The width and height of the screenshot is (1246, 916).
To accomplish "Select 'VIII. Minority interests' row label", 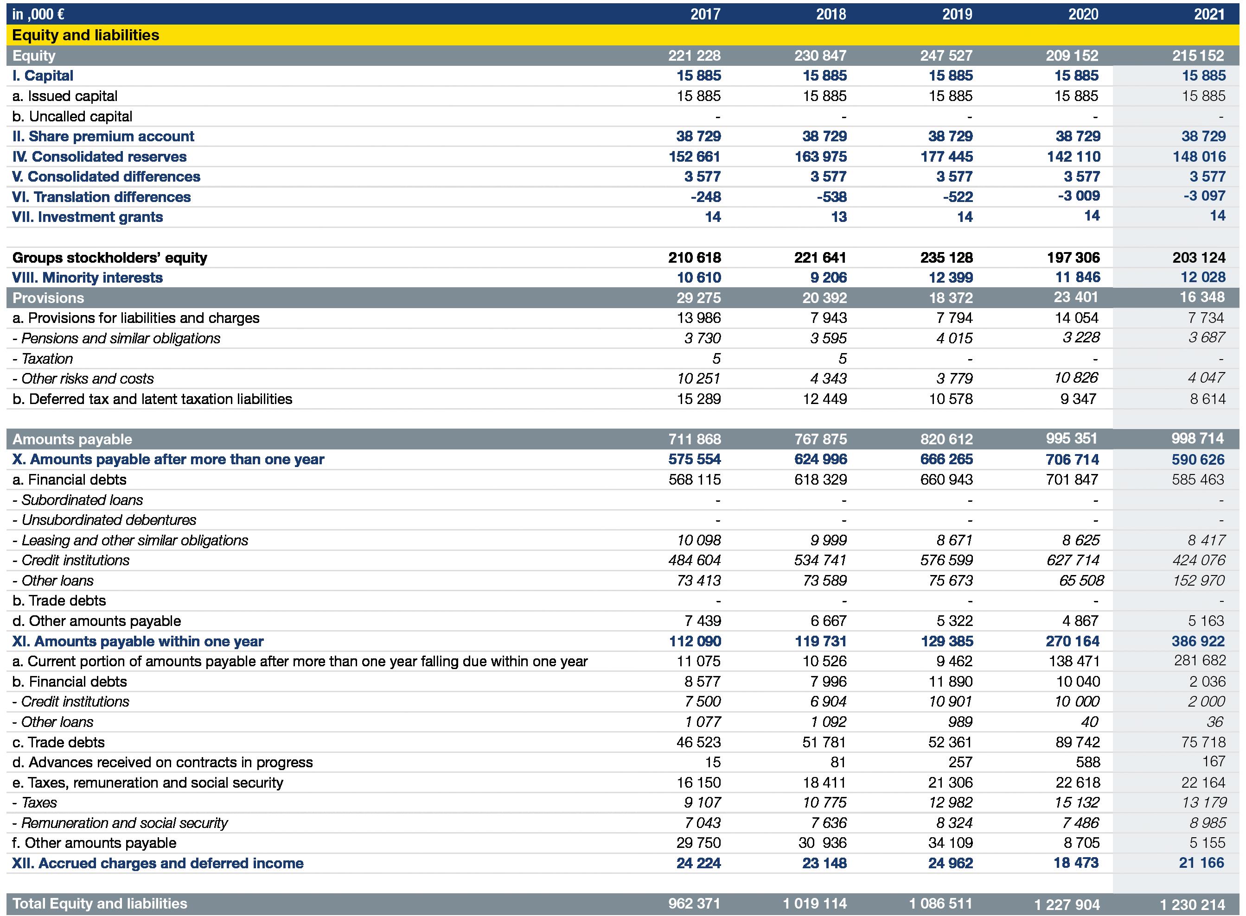I will [88, 278].
